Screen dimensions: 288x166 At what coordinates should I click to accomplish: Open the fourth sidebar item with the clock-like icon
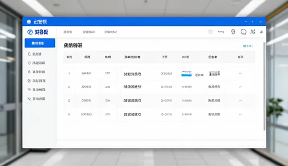point(36,81)
